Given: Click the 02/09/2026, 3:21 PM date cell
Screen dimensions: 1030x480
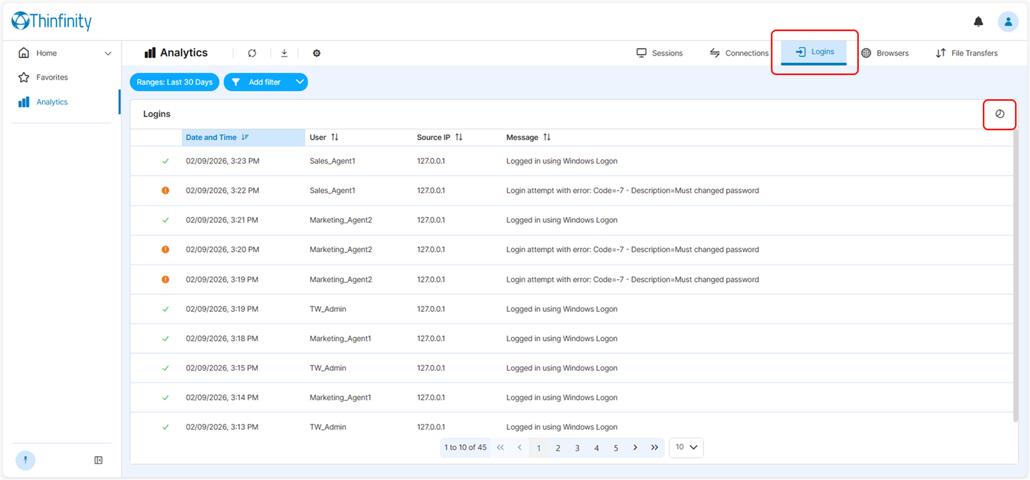Looking at the screenshot, I should [222, 220].
